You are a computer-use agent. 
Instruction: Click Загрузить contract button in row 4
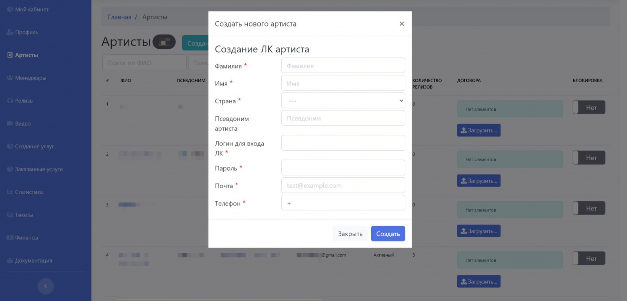[479, 281]
